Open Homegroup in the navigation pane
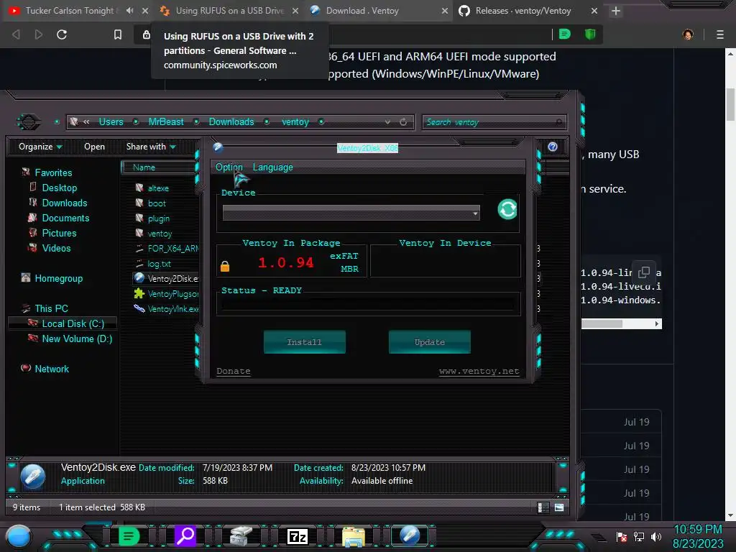The height and width of the screenshot is (552, 736). tap(58, 278)
